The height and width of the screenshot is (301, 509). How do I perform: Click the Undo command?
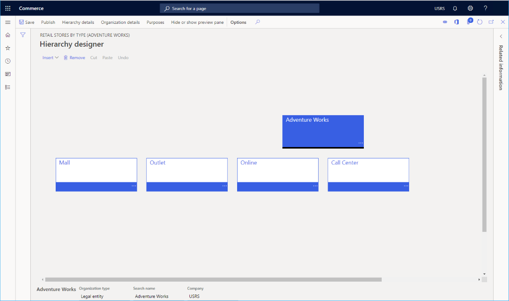coord(123,58)
